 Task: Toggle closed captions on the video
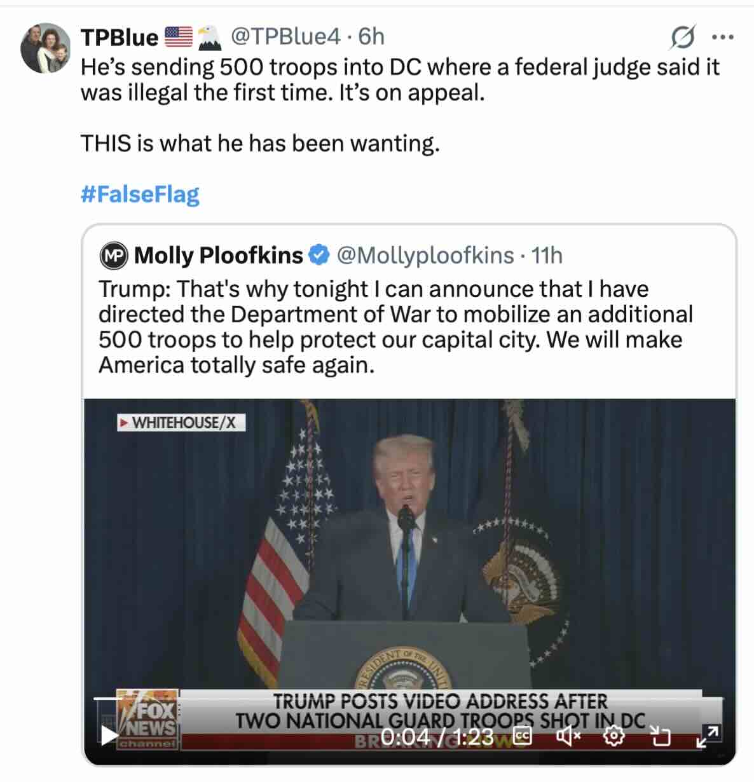tap(523, 736)
